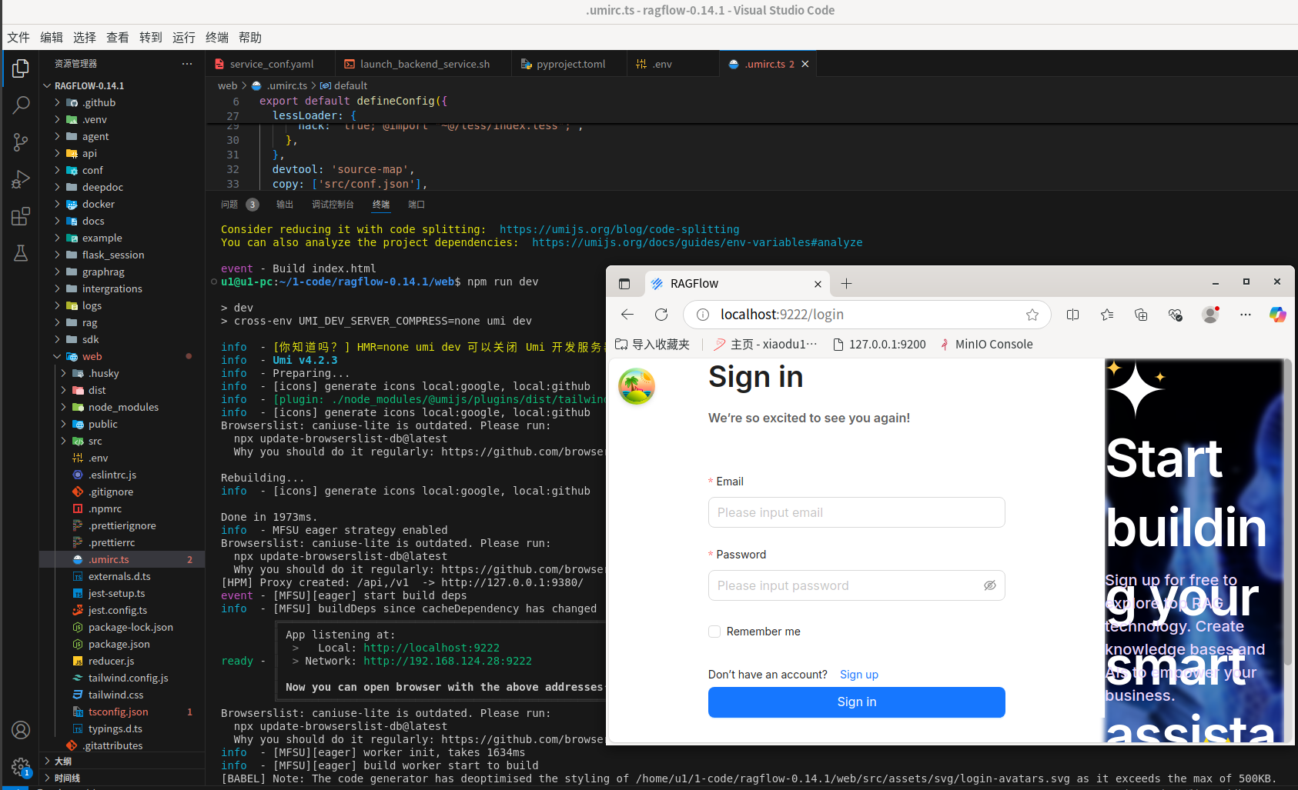
Task: Open the Explorer view in activity bar
Action: pyautogui.click(x=21, y=68)
